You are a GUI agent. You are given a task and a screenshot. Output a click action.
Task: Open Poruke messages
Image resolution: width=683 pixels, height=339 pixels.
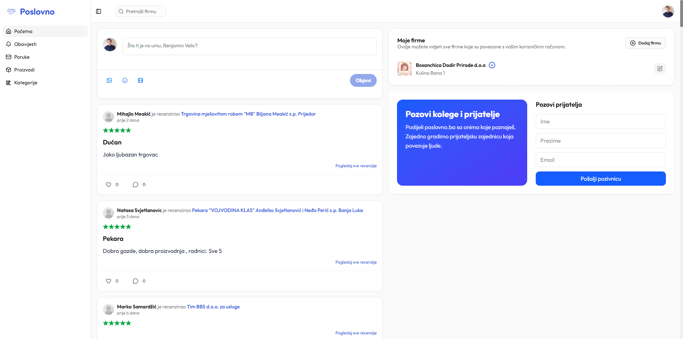click(45, 57)
